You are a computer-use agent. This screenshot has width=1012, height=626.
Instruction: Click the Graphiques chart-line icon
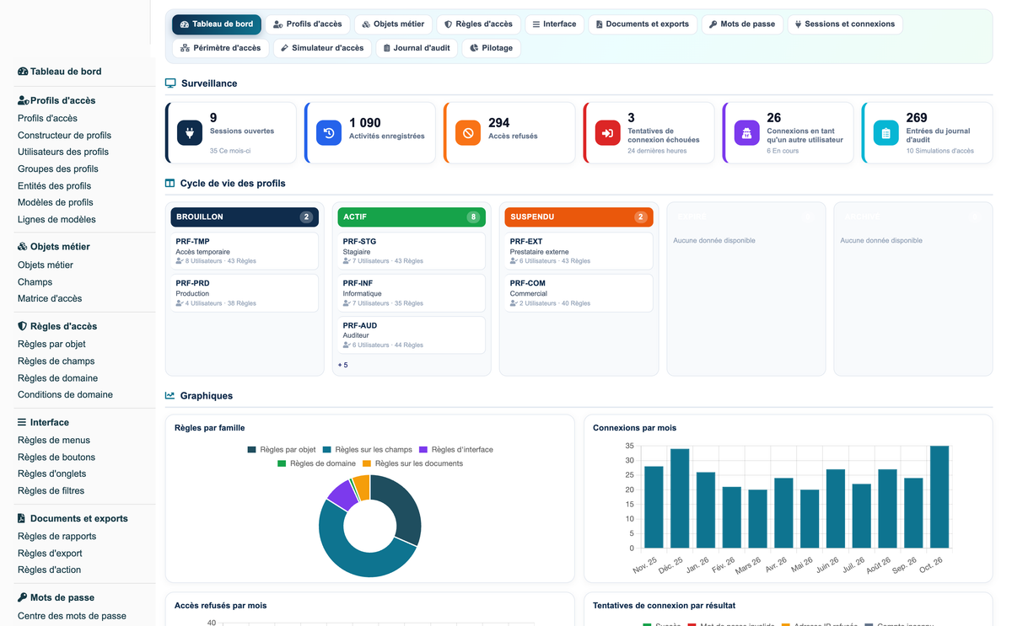click(170, 395)
